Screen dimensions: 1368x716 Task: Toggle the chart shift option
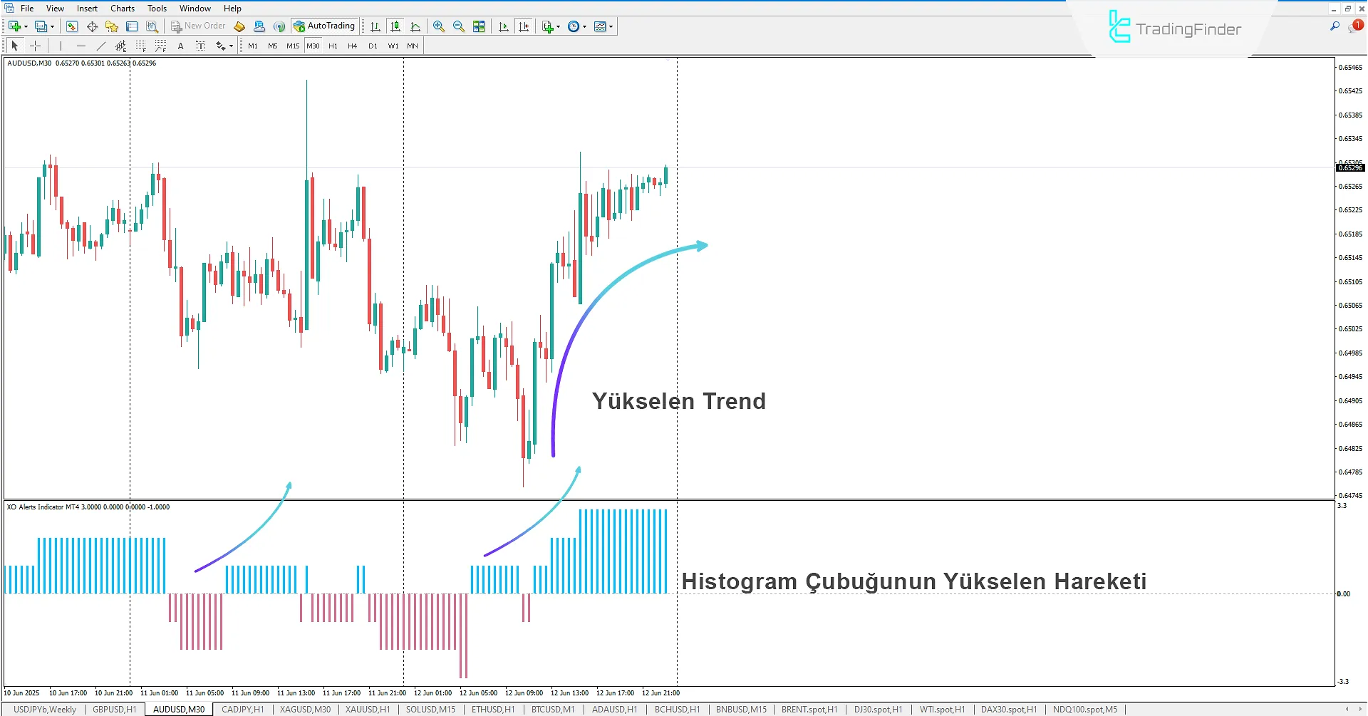(524, 26)
